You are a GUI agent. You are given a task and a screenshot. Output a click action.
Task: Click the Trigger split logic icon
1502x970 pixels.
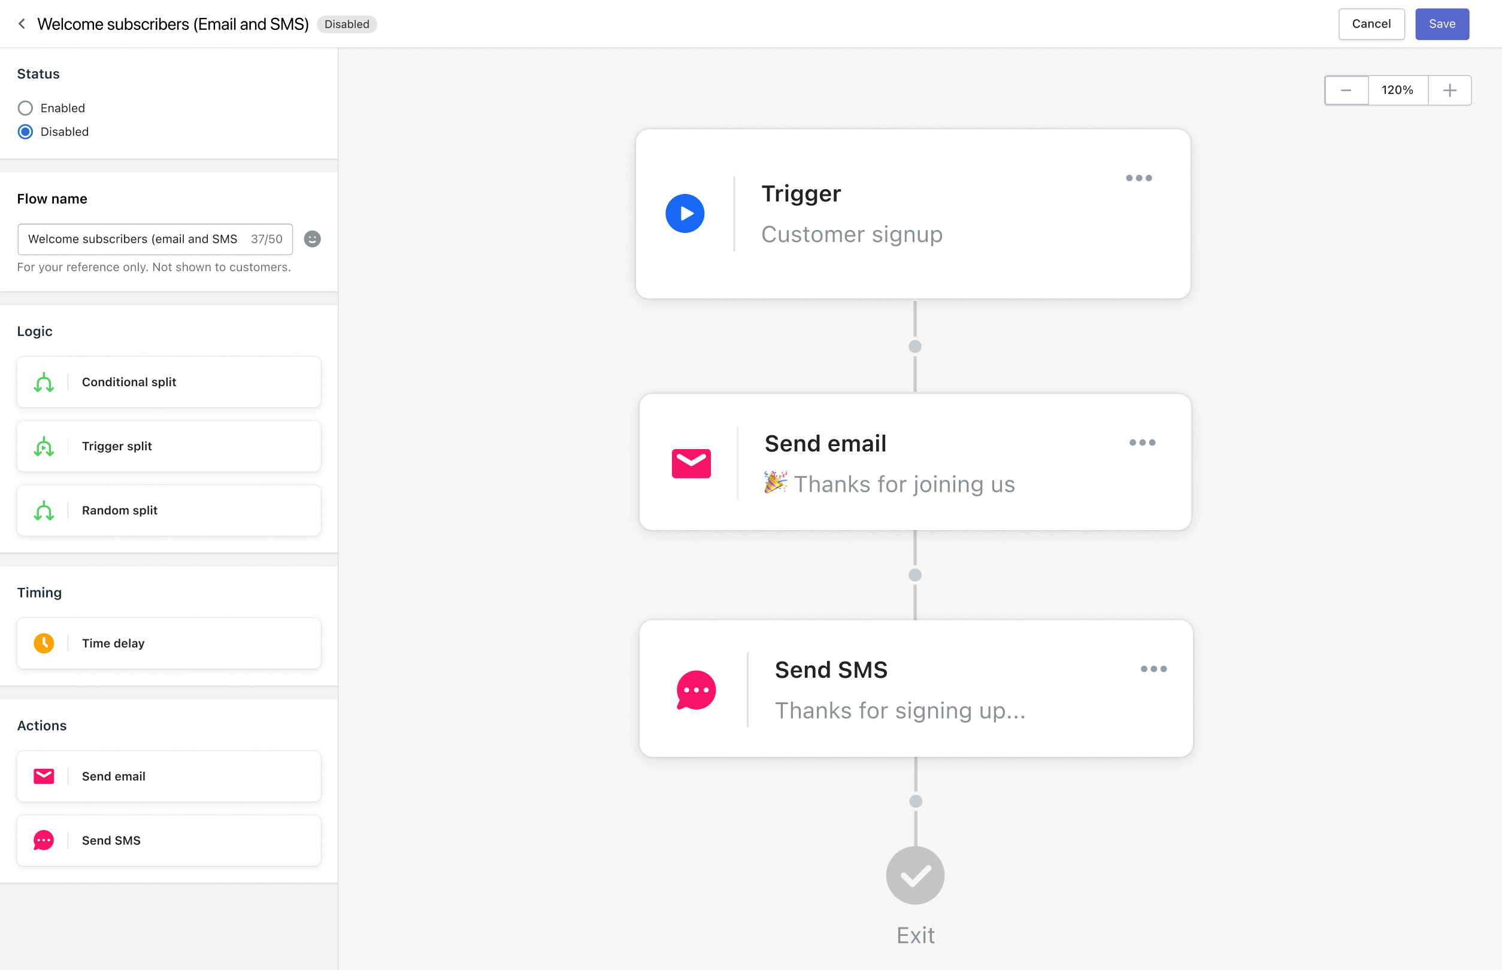click(x=44, y=445)
